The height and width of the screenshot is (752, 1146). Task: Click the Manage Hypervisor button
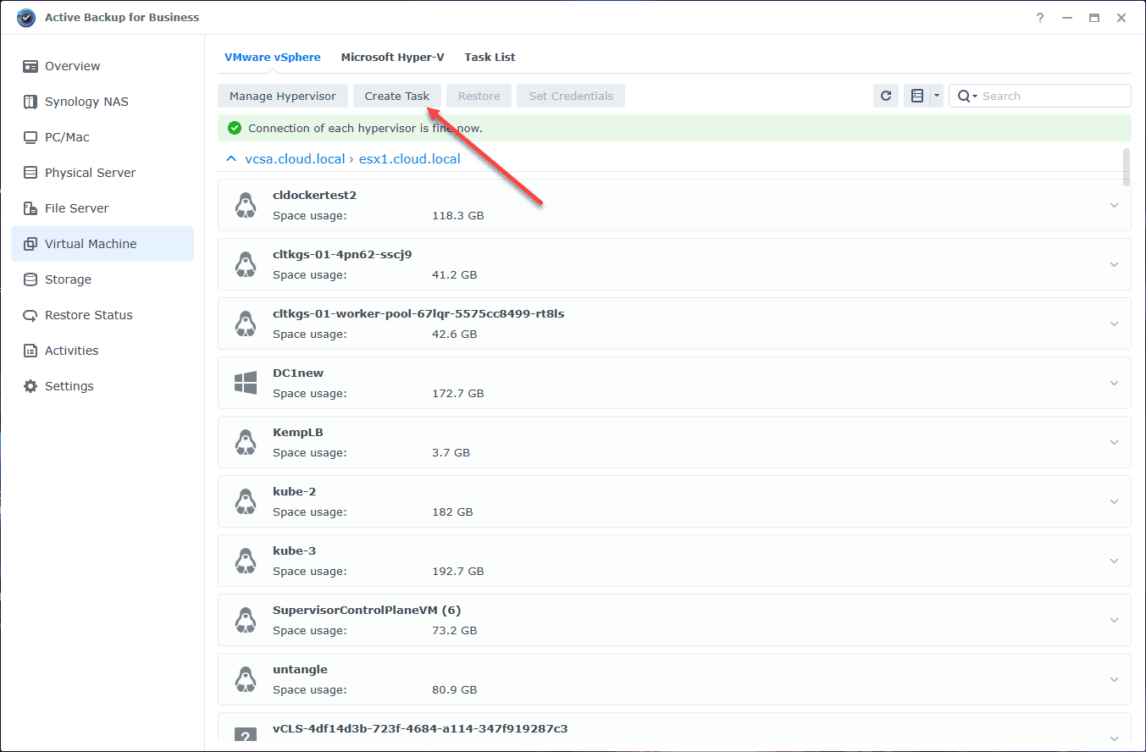(283, 96)
